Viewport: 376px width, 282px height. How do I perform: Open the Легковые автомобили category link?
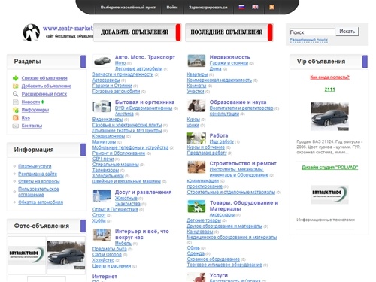(138, 68)
